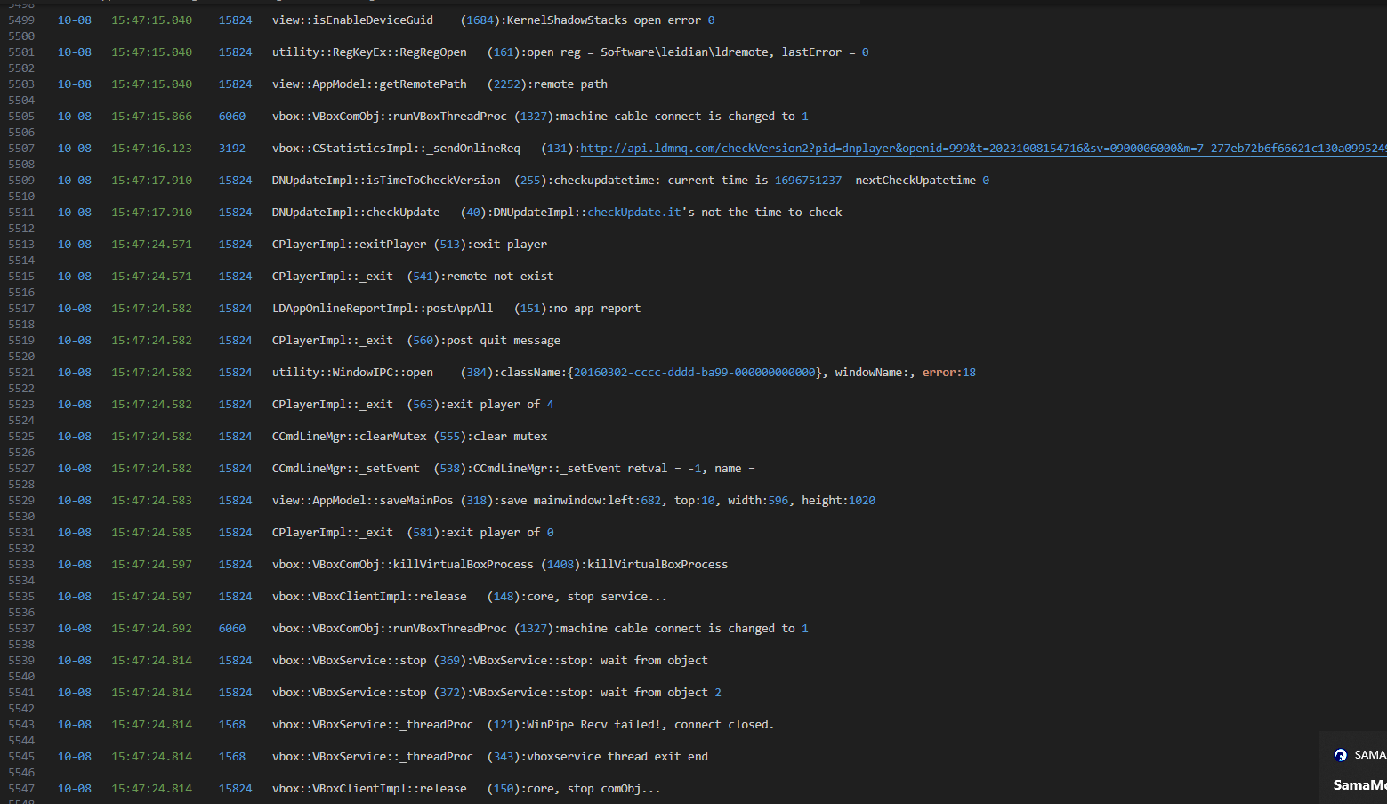Click the SamaMe notification title text
1387x804 pixels.
pyautogui.click(x=1359, y=784)
